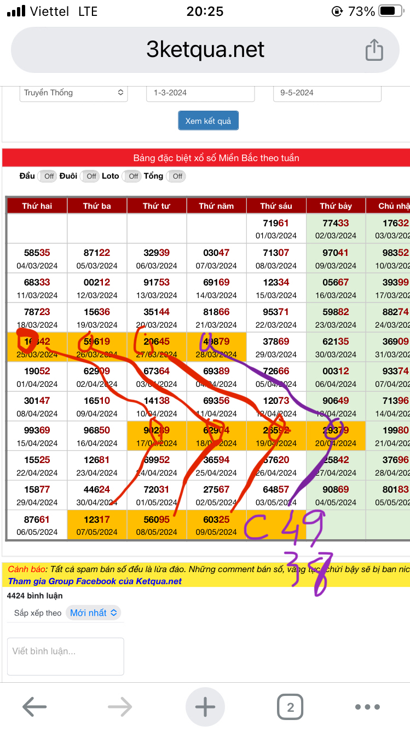Open the tab switcher showing 2 tabs
The width and height of the screenshot is (410, 731).
[x=290, y=707]
